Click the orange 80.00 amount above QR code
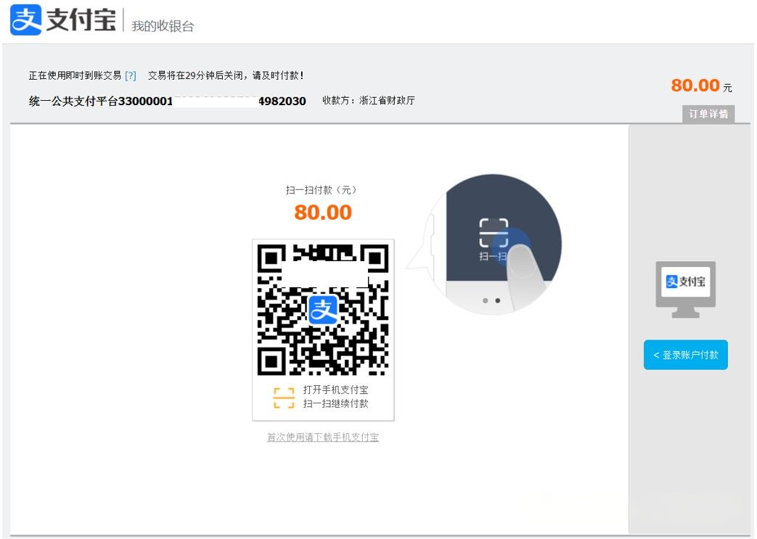The width and height of the screenshot is (757, 539). pyautogui.click(x=323, y=213)
